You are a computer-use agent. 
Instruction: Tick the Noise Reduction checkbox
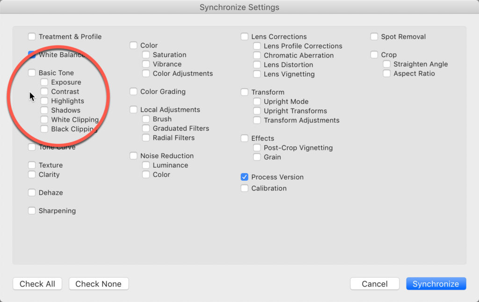[x=134, y=156]
